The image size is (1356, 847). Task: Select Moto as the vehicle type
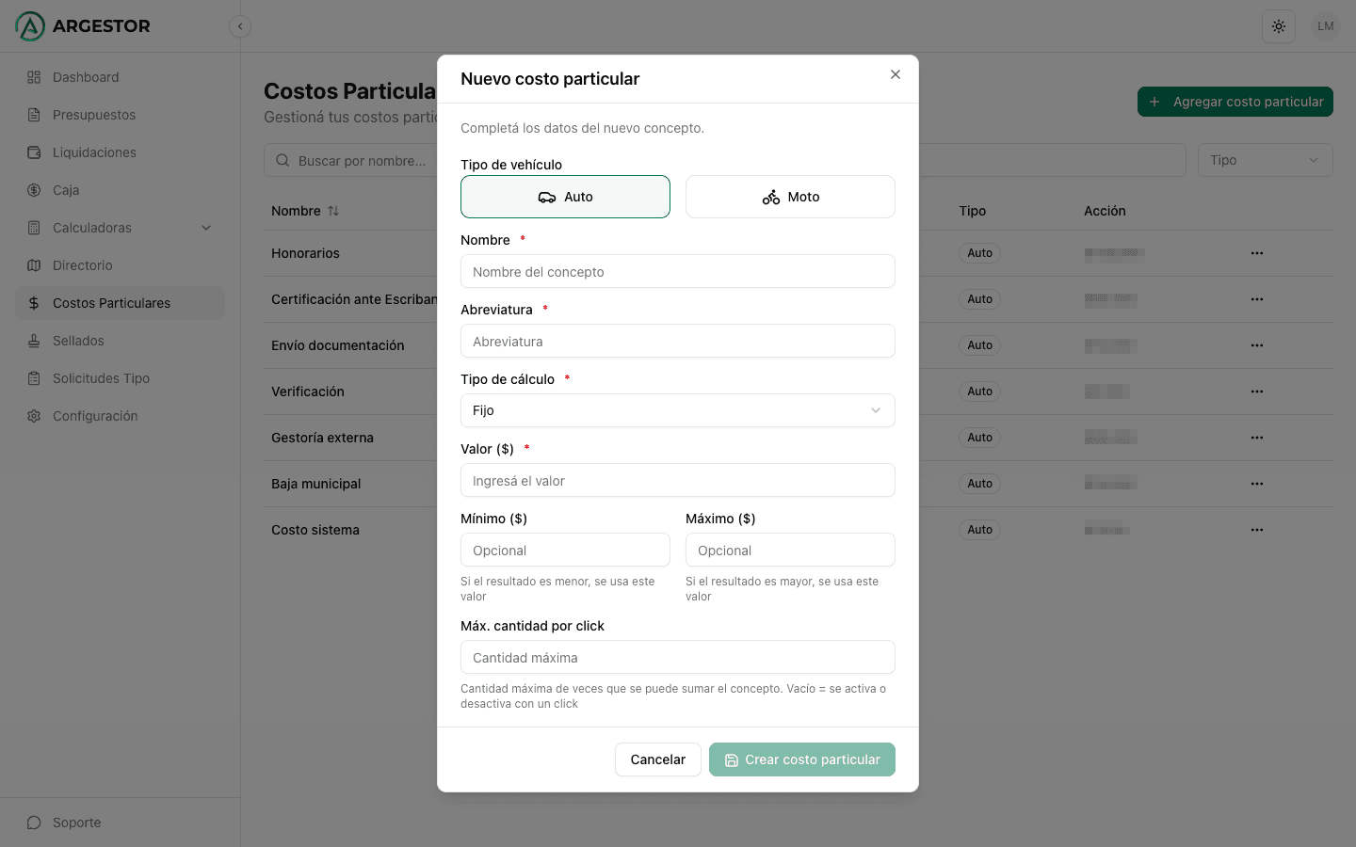[790, 197]
